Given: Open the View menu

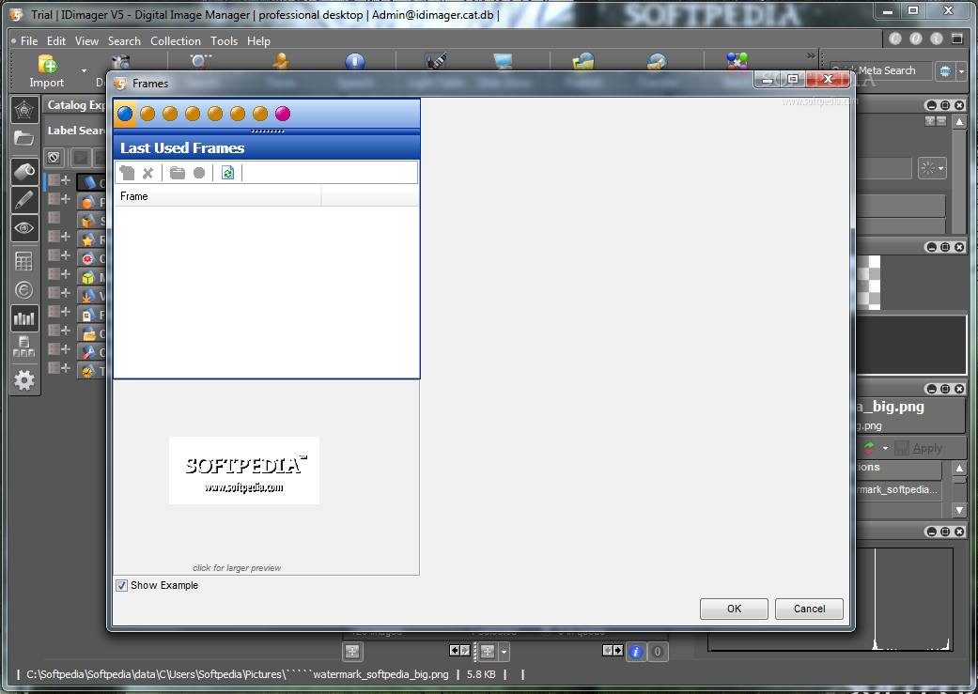Looking at the screenshot, I should coord(86,41).
